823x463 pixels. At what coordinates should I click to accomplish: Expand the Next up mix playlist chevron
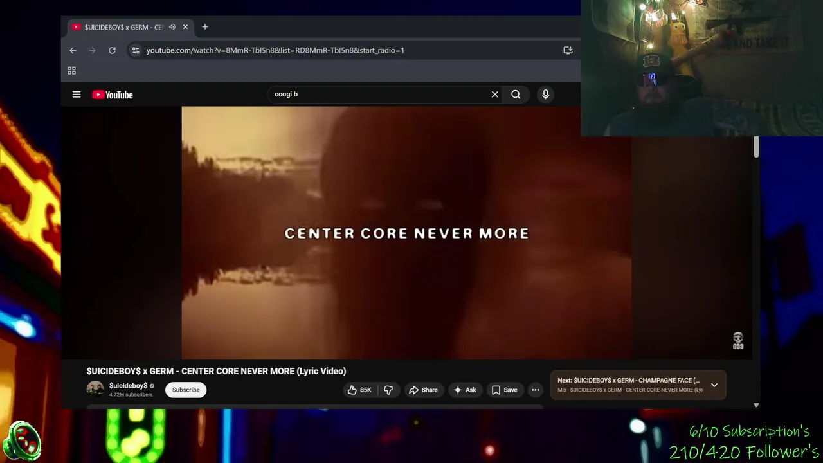[x=714, y=385]
